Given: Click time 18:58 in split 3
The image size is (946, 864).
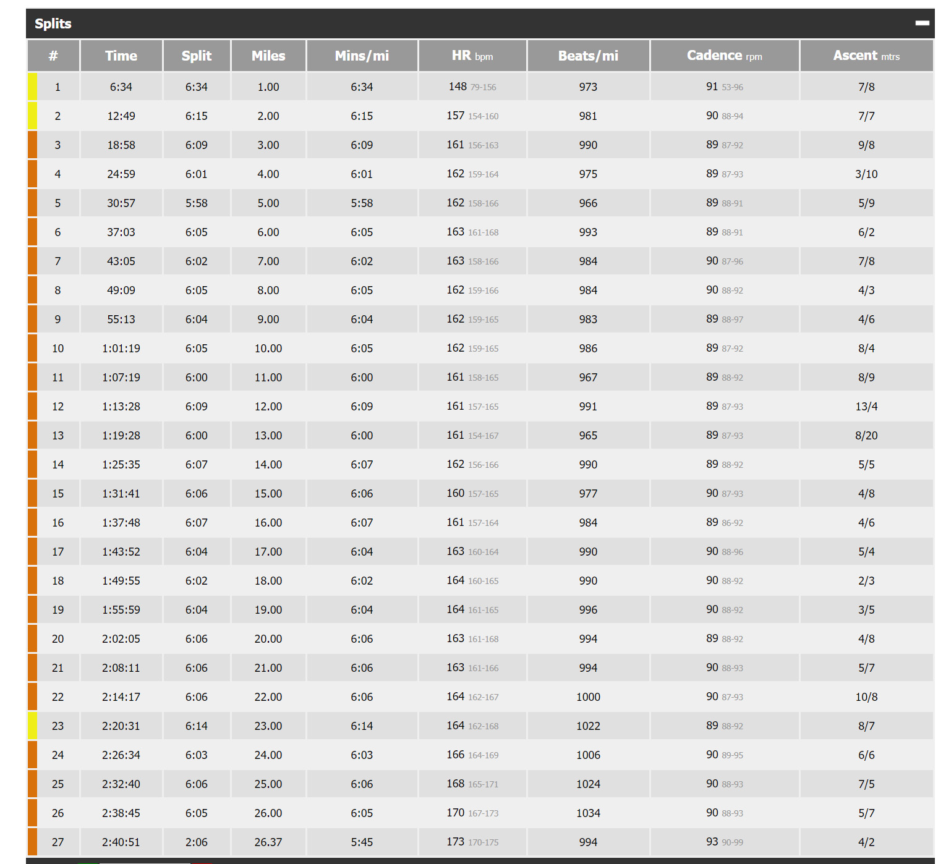Looking at the screenshot, I should (121, 145).
